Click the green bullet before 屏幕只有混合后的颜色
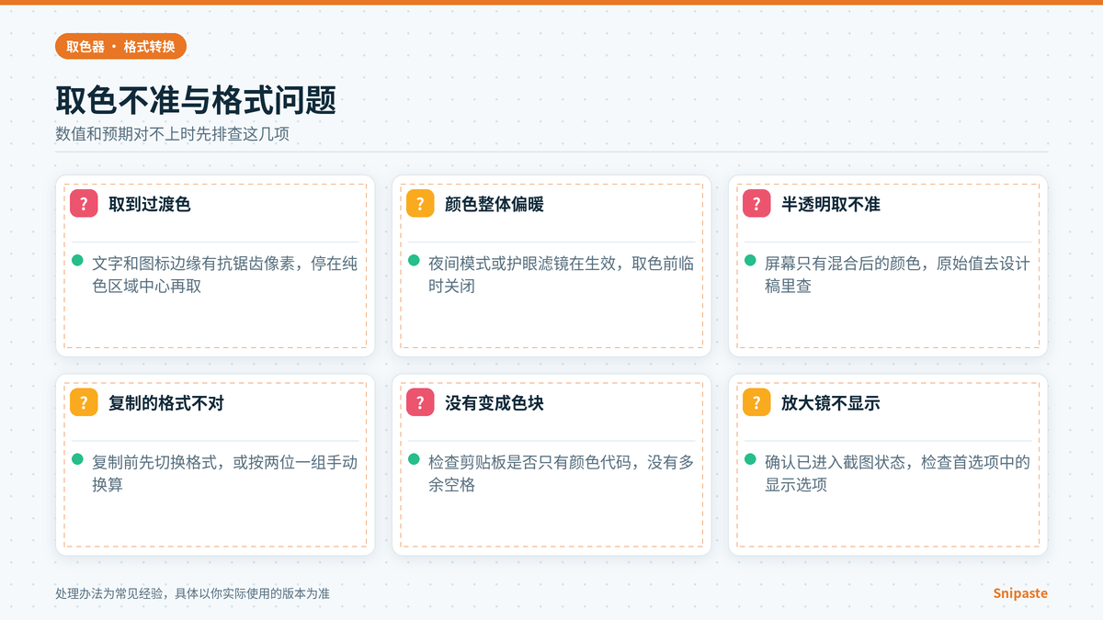 click(751, 261)
